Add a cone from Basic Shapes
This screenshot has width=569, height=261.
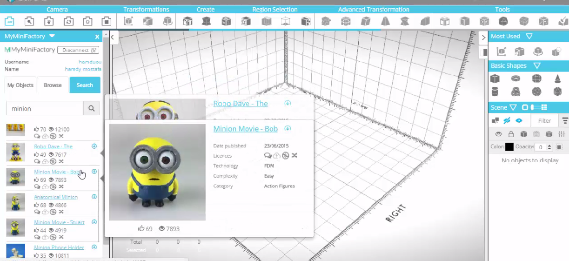[557, 78]
